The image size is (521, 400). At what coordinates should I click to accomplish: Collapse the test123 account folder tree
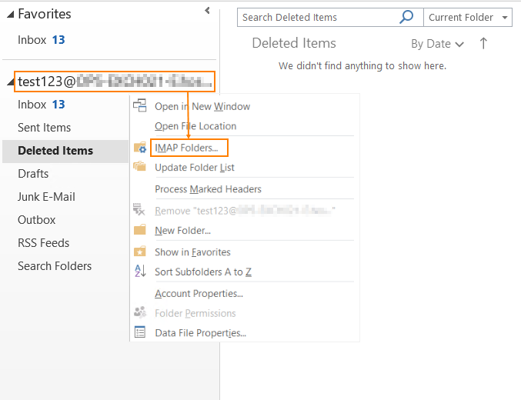point(10,82)
